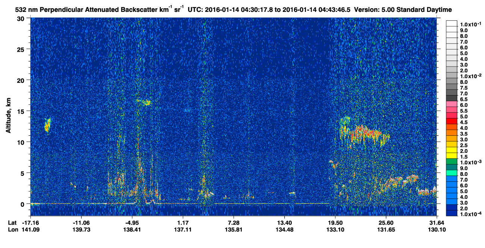Pick the orange swatch beside colorbar label 3.5
Screen dimensions: 485x248
pos(451,133)
